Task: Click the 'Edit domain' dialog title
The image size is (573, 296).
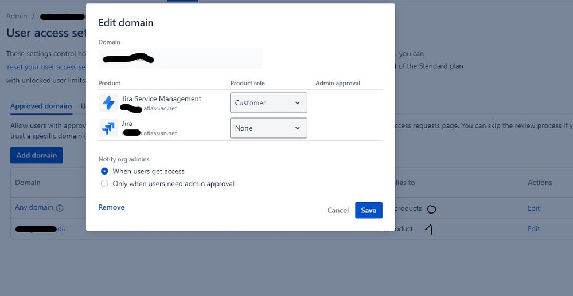Action: [126, 23]
